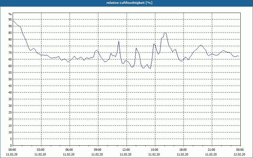Click the 18:00 time label

click(x=183, y=150)
